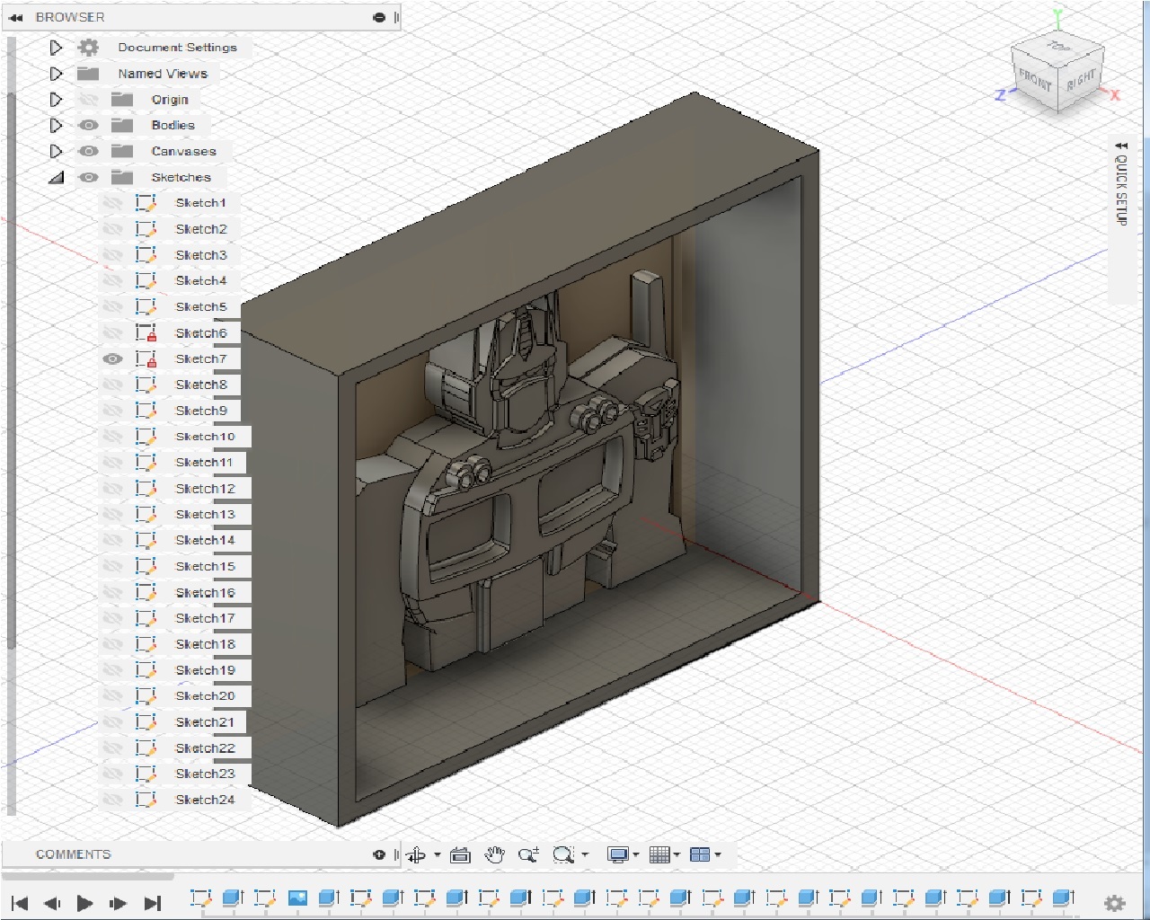This screenshot has height=920, width=1150.
Task: Select the Canvases folder icon
Action: (122, 151)
